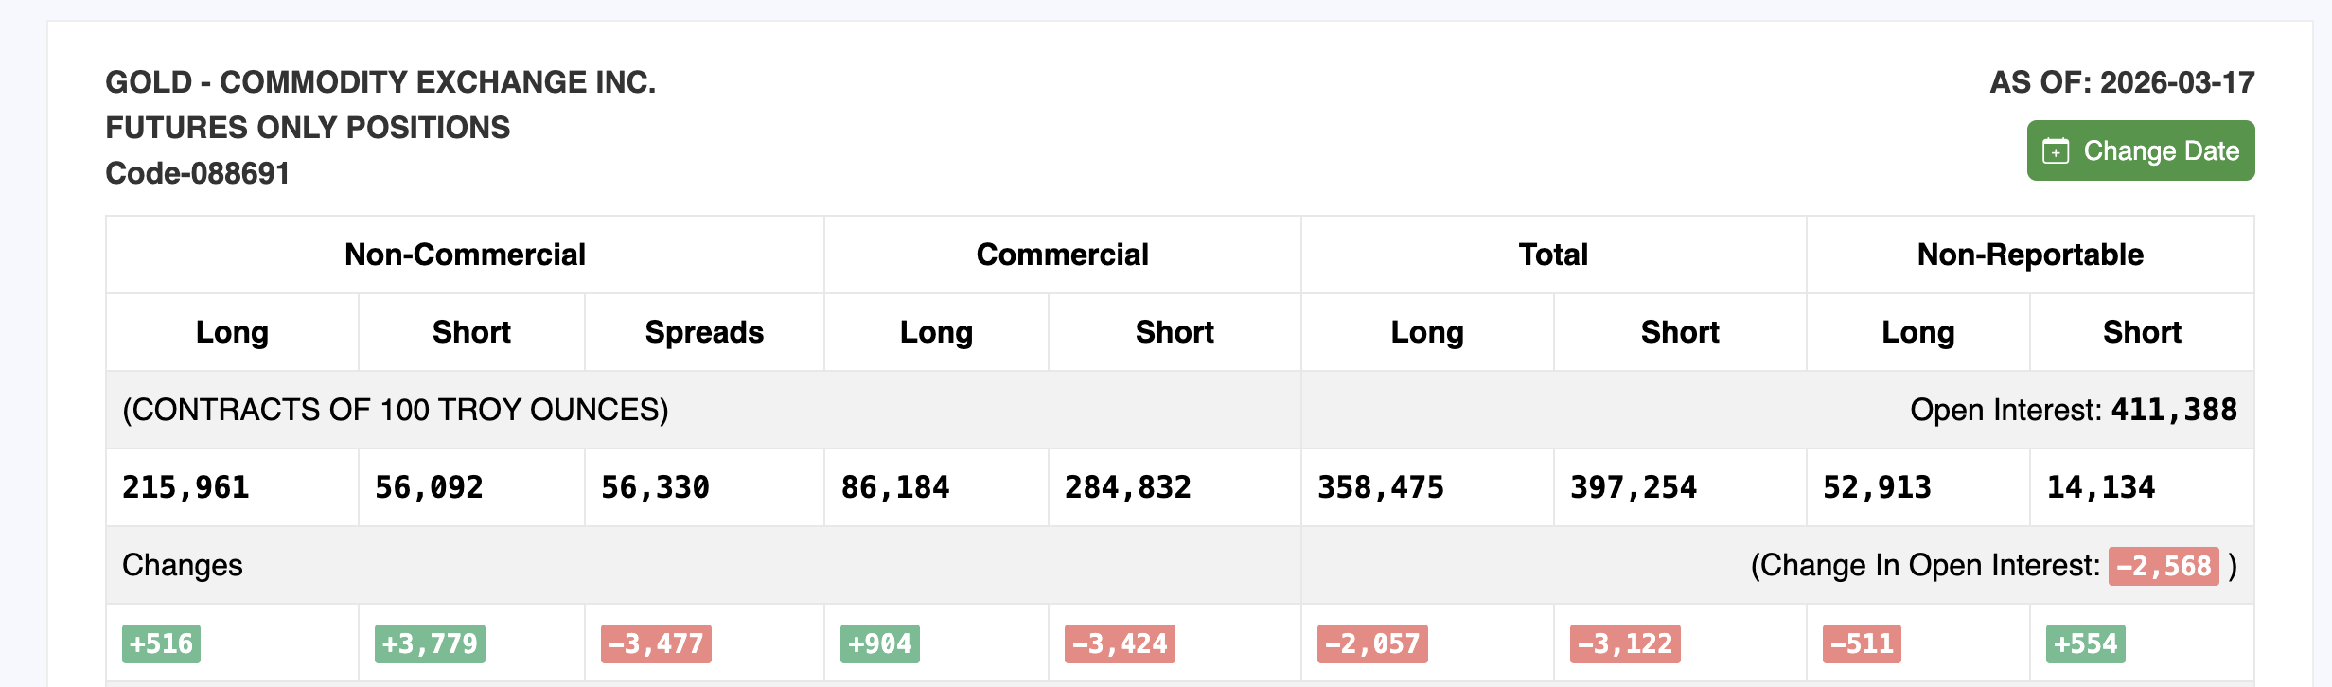2332x687 pixels.
Task: Select the Commercial section header
Action: pyautogui.click(x=1062, y=254)
